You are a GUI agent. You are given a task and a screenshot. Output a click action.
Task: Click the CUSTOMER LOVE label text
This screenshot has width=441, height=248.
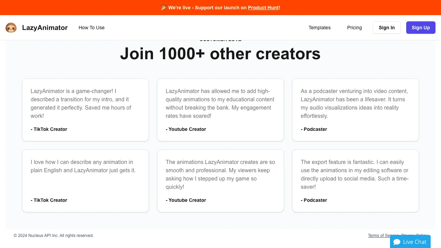pos(220,39)
